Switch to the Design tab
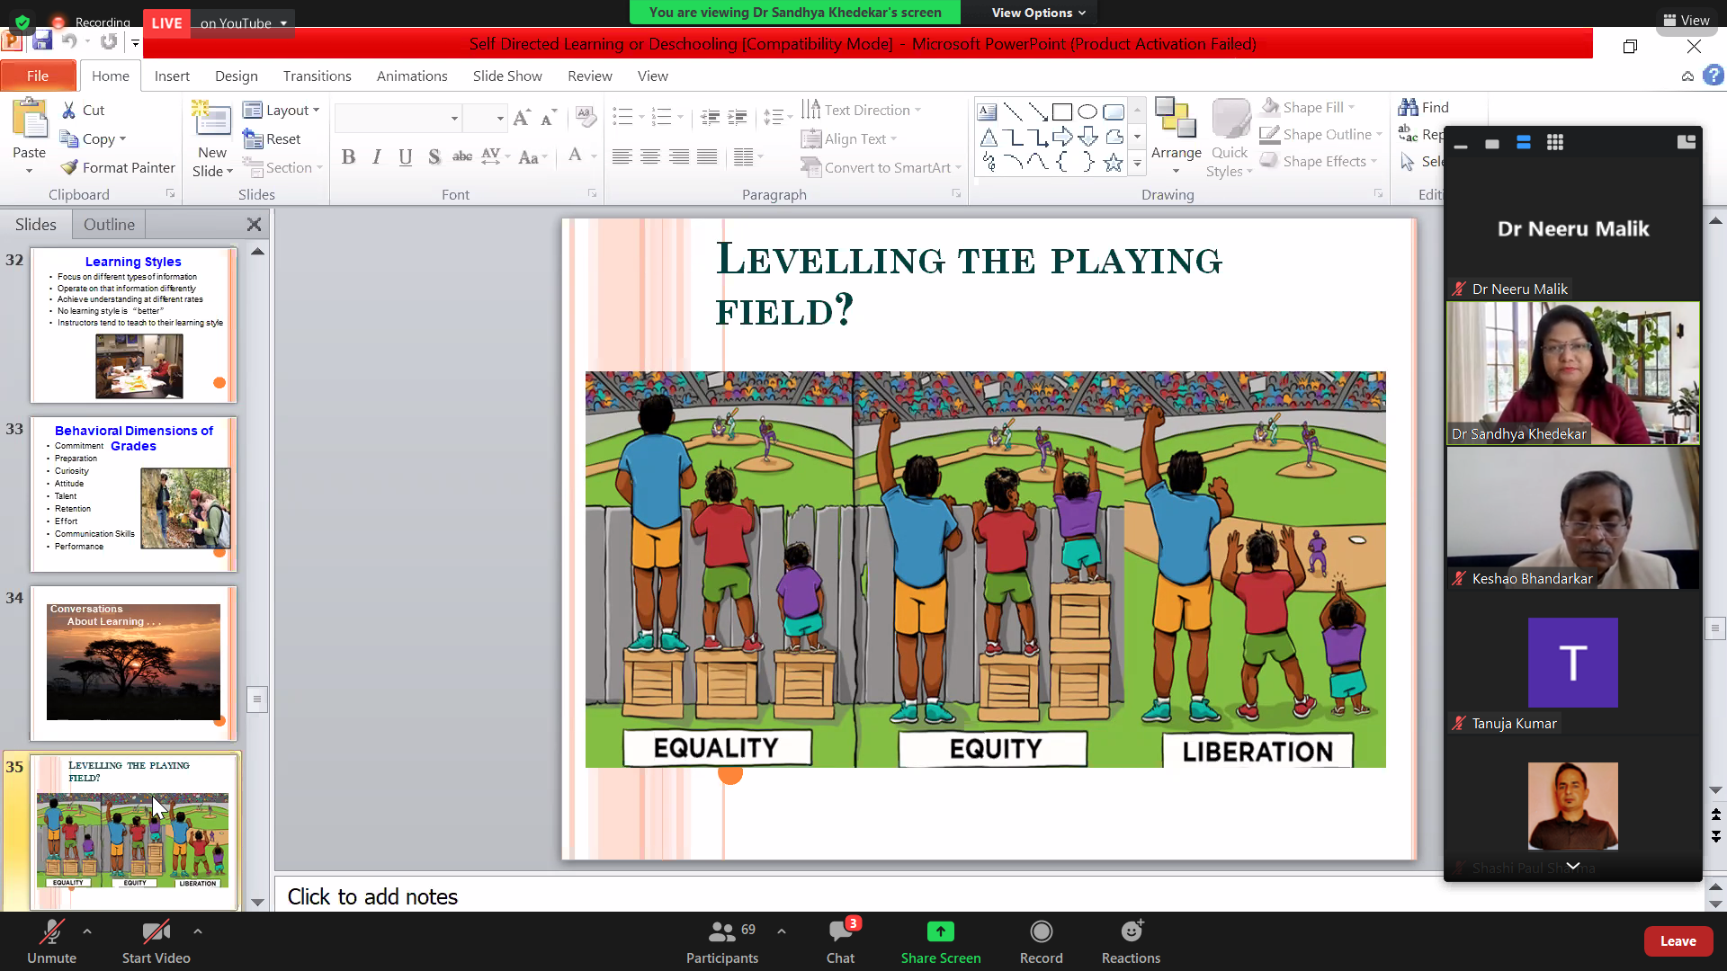The image size is (1727, 971). 237,76
